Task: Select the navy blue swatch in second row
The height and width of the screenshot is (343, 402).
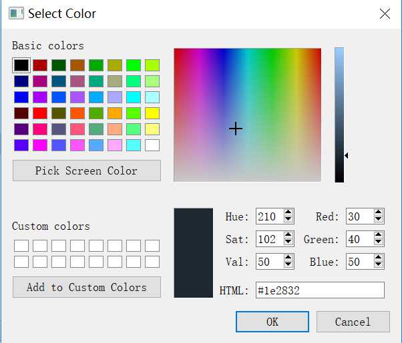Action: (x=21, y=81)
